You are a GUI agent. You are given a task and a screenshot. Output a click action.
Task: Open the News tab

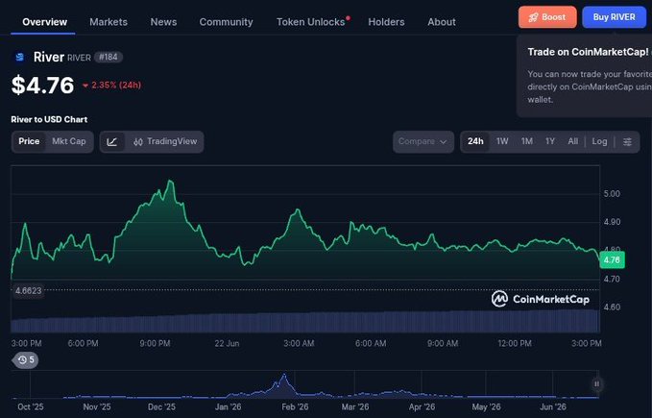[x=163, y=22]
